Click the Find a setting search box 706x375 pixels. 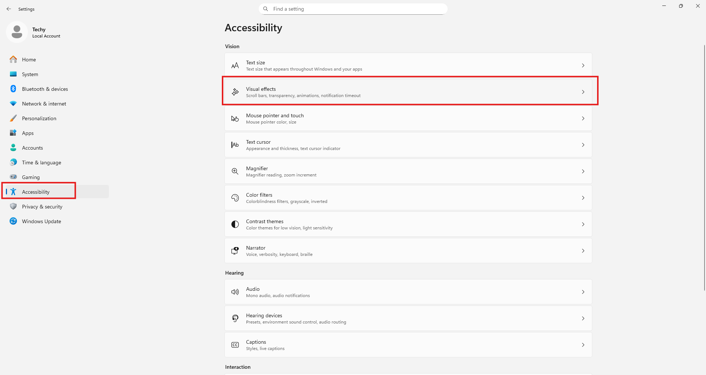[x=353, y=9]
